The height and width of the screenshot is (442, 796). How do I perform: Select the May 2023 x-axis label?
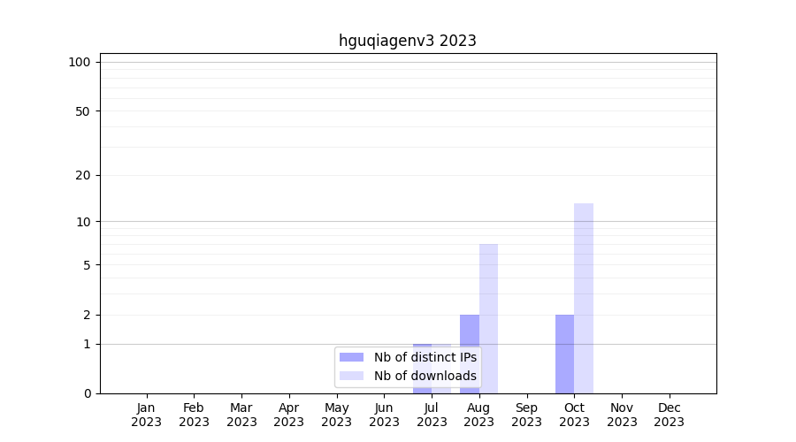pos(336,415)
